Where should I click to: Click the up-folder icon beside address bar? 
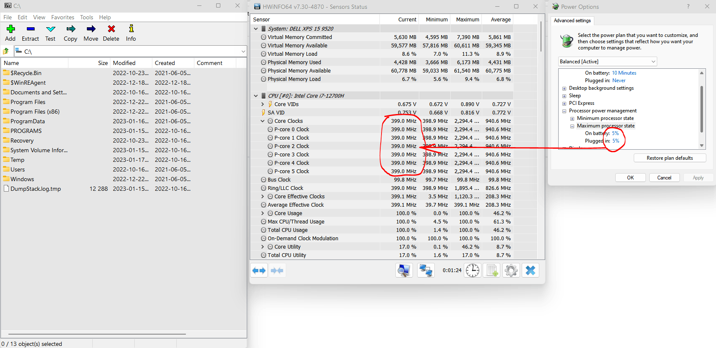(6, 51)
